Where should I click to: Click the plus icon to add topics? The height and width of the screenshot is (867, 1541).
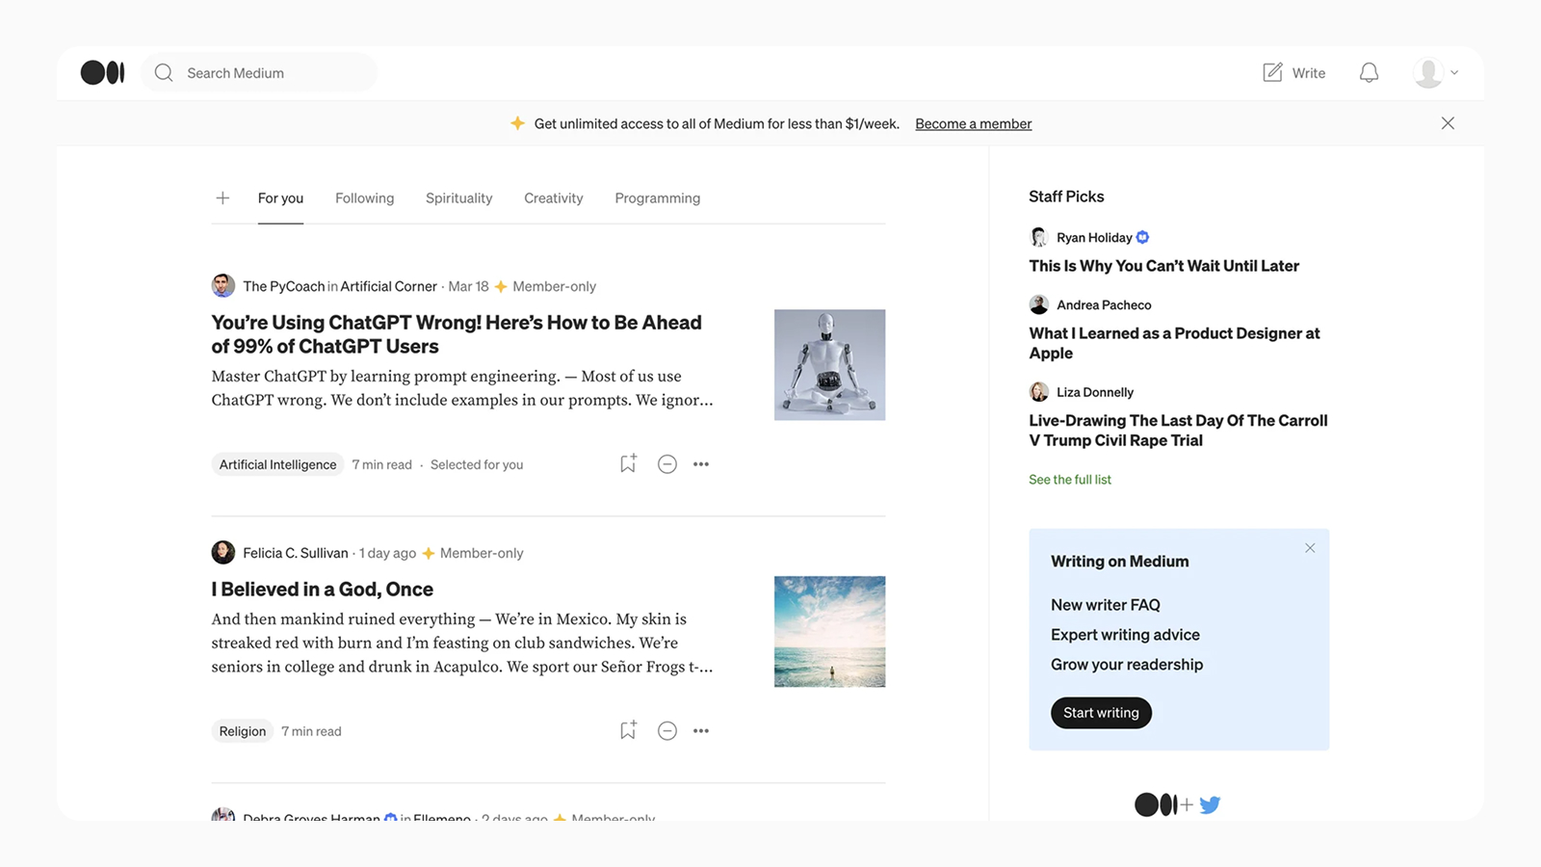(222, 197)
